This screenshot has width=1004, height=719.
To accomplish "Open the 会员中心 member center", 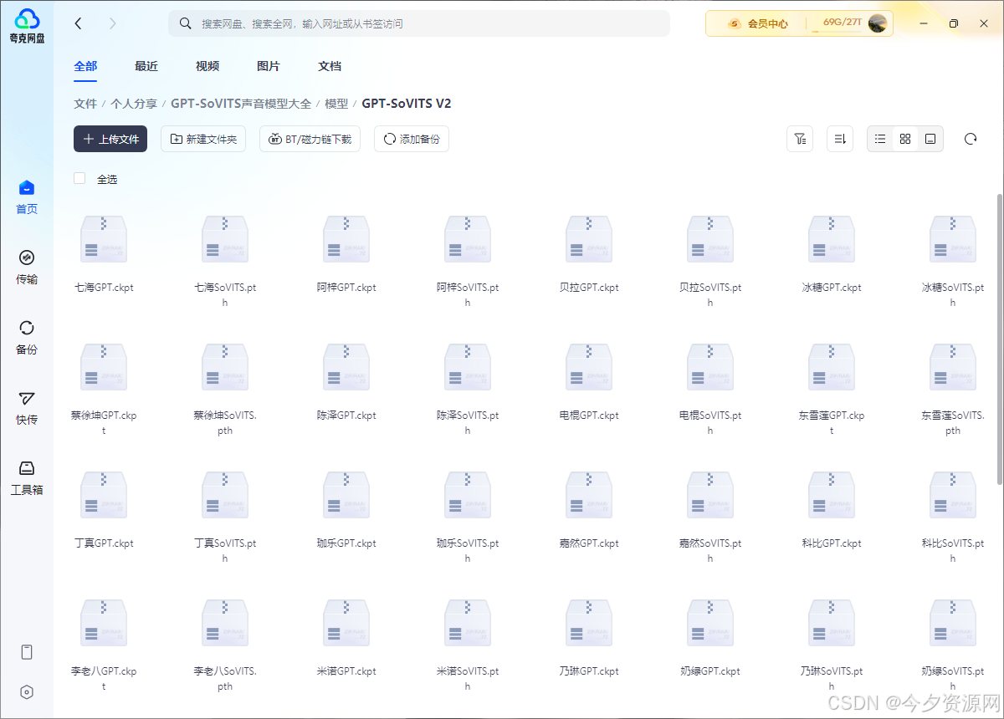I will click(x=758, y=23).
